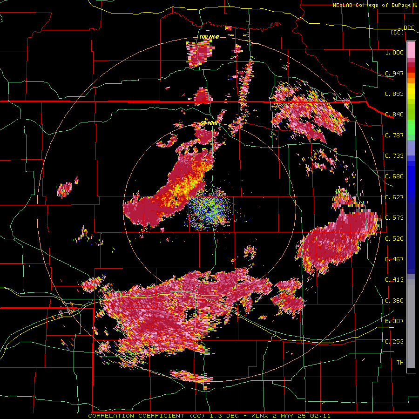Select the 0.307 scale value

[394, 321]
